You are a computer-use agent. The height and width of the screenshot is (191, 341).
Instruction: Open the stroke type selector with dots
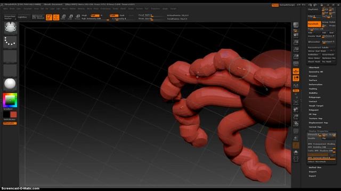[x=10, y=41]
